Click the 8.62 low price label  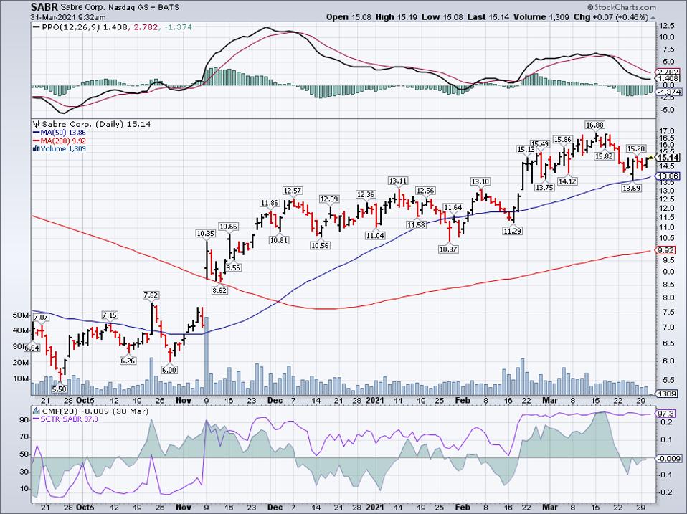pyautogui.click(x=219, y=290)
